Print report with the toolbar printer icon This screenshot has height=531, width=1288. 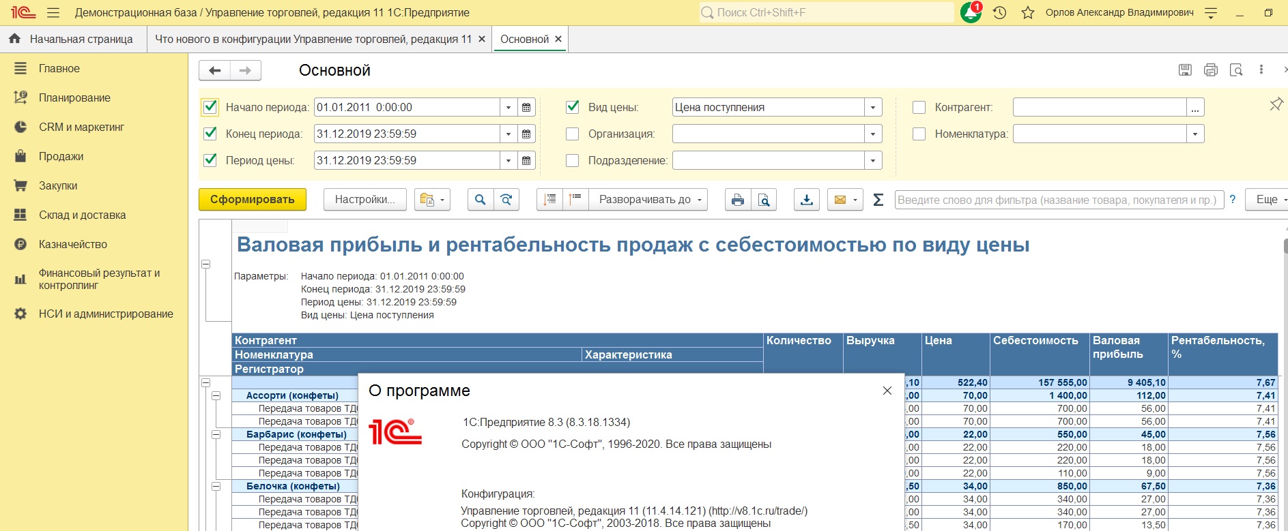coord(738,200)
